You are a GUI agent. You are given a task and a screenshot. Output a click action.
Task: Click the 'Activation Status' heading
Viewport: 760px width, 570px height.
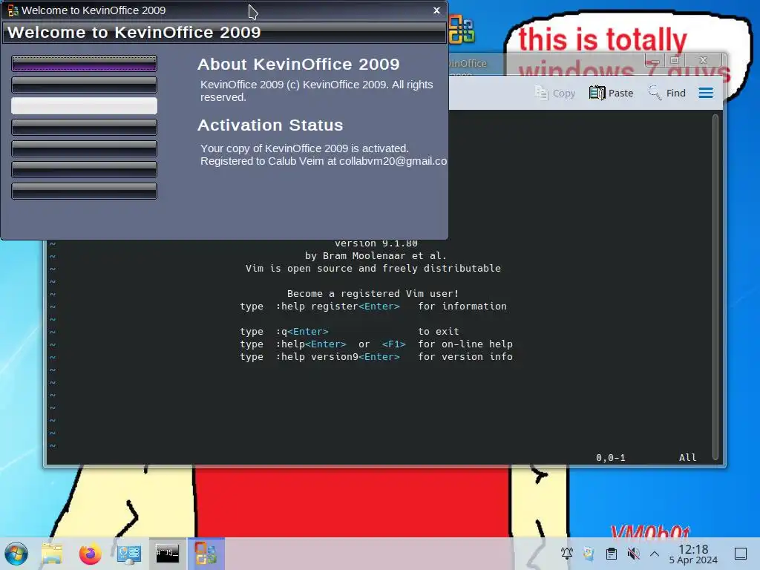pyautogui.click(x=270, y=125)
